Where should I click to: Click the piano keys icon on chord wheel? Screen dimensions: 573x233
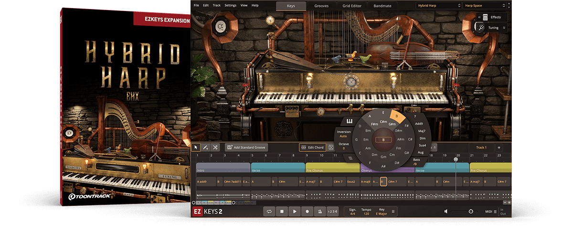(349, 120)
